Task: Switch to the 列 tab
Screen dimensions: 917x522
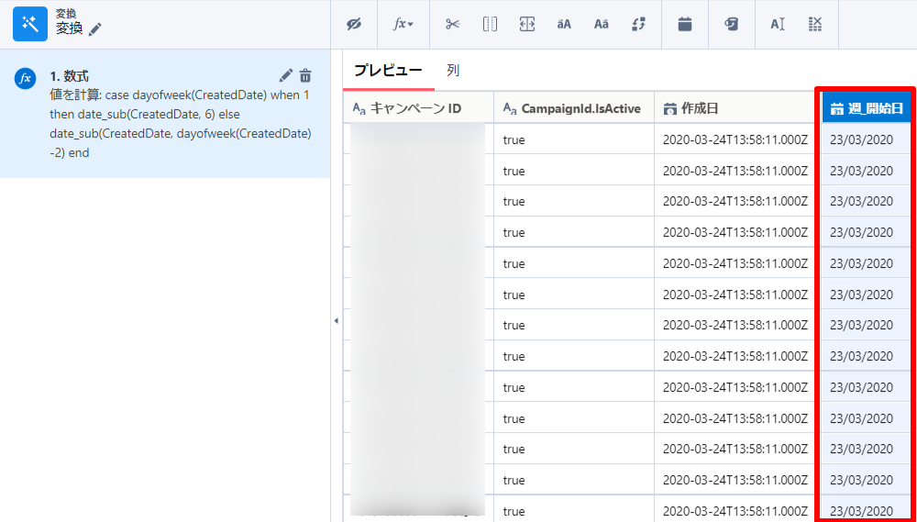Action: click(x=453, y=71)
